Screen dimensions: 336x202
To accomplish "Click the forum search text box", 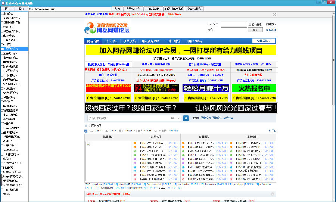I will (129, 118).
